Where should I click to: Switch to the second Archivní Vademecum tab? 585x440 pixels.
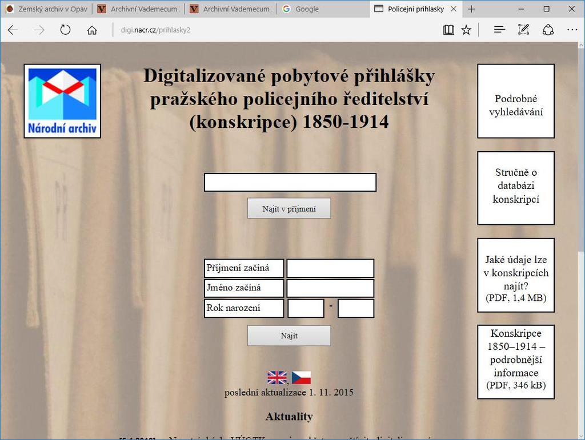(231, 9)
